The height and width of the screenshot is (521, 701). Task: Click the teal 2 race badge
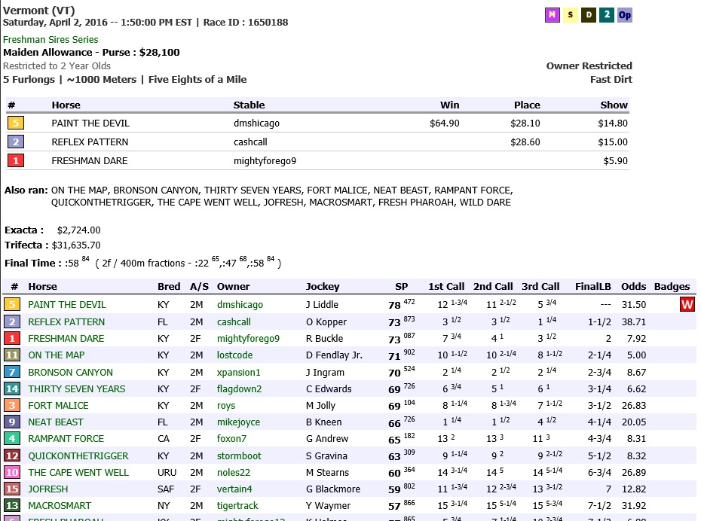pyautogui.click(x=607, y=15)
